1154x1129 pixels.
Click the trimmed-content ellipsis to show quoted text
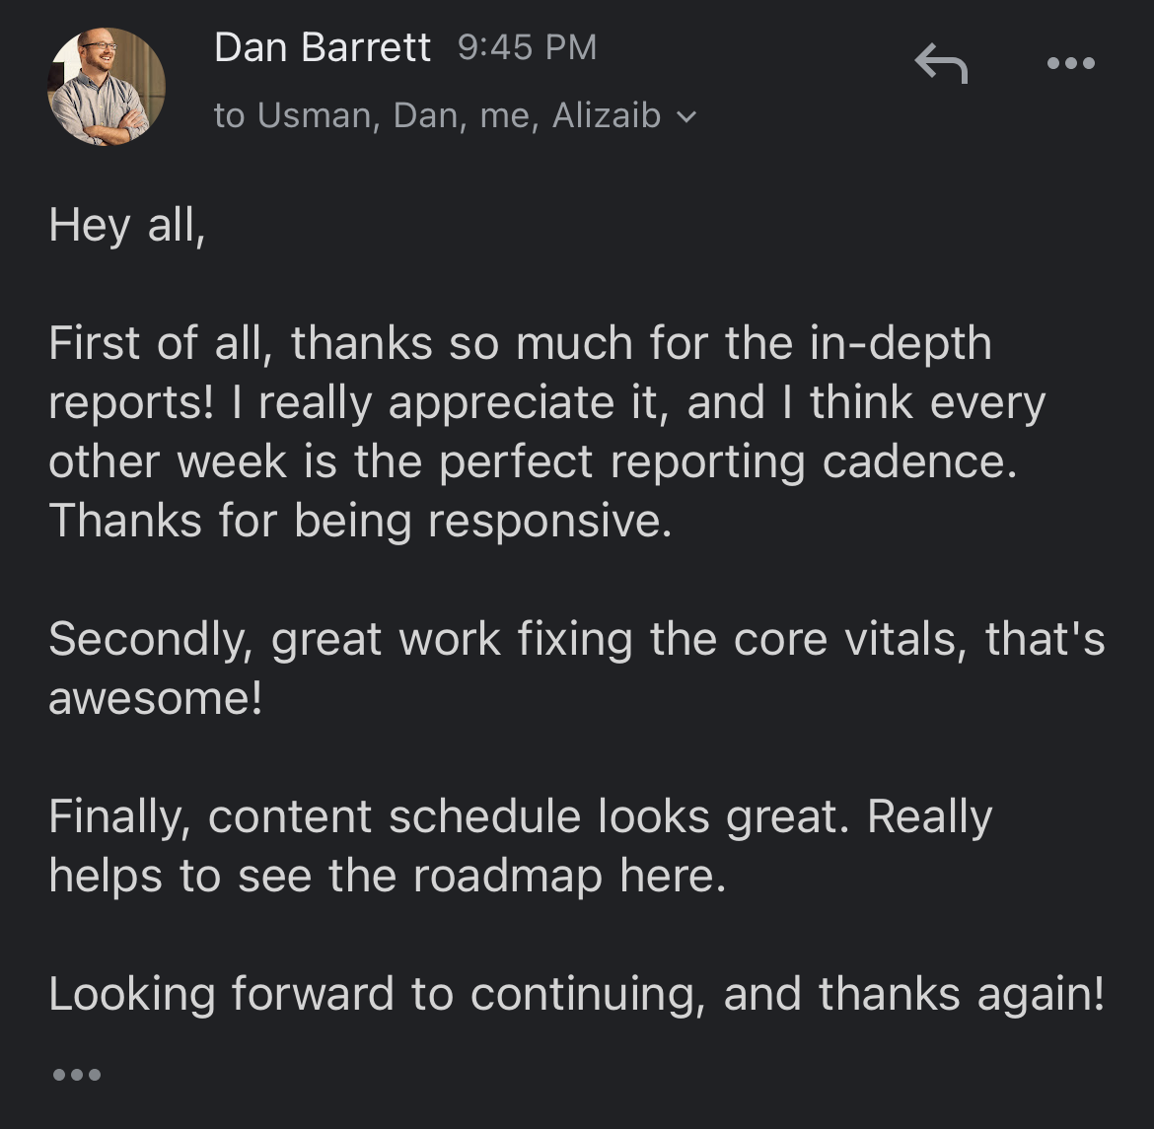[x=77, y=1074]
